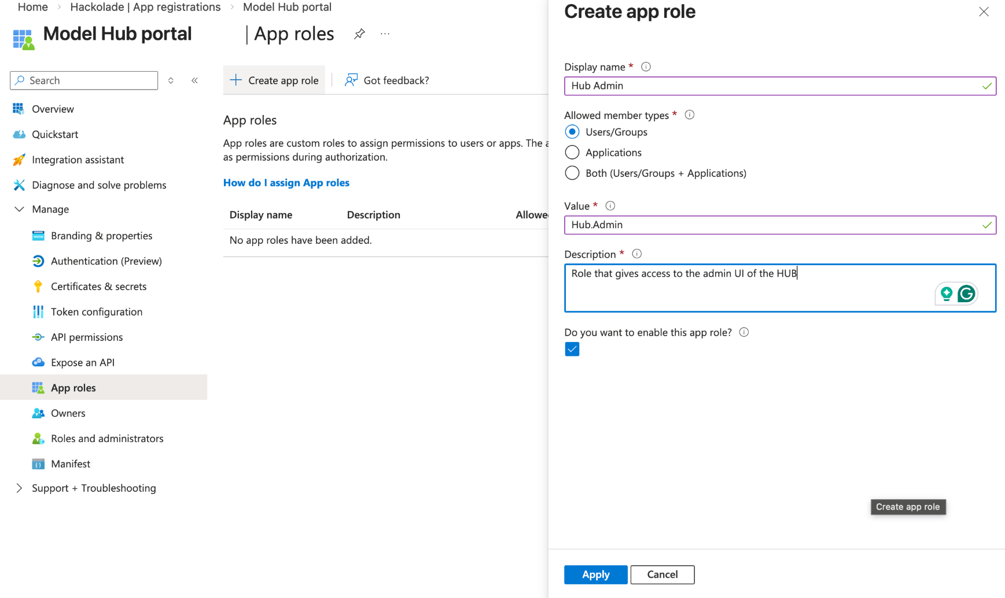
Task: Pin the App roles page
Action: [359, 34]
